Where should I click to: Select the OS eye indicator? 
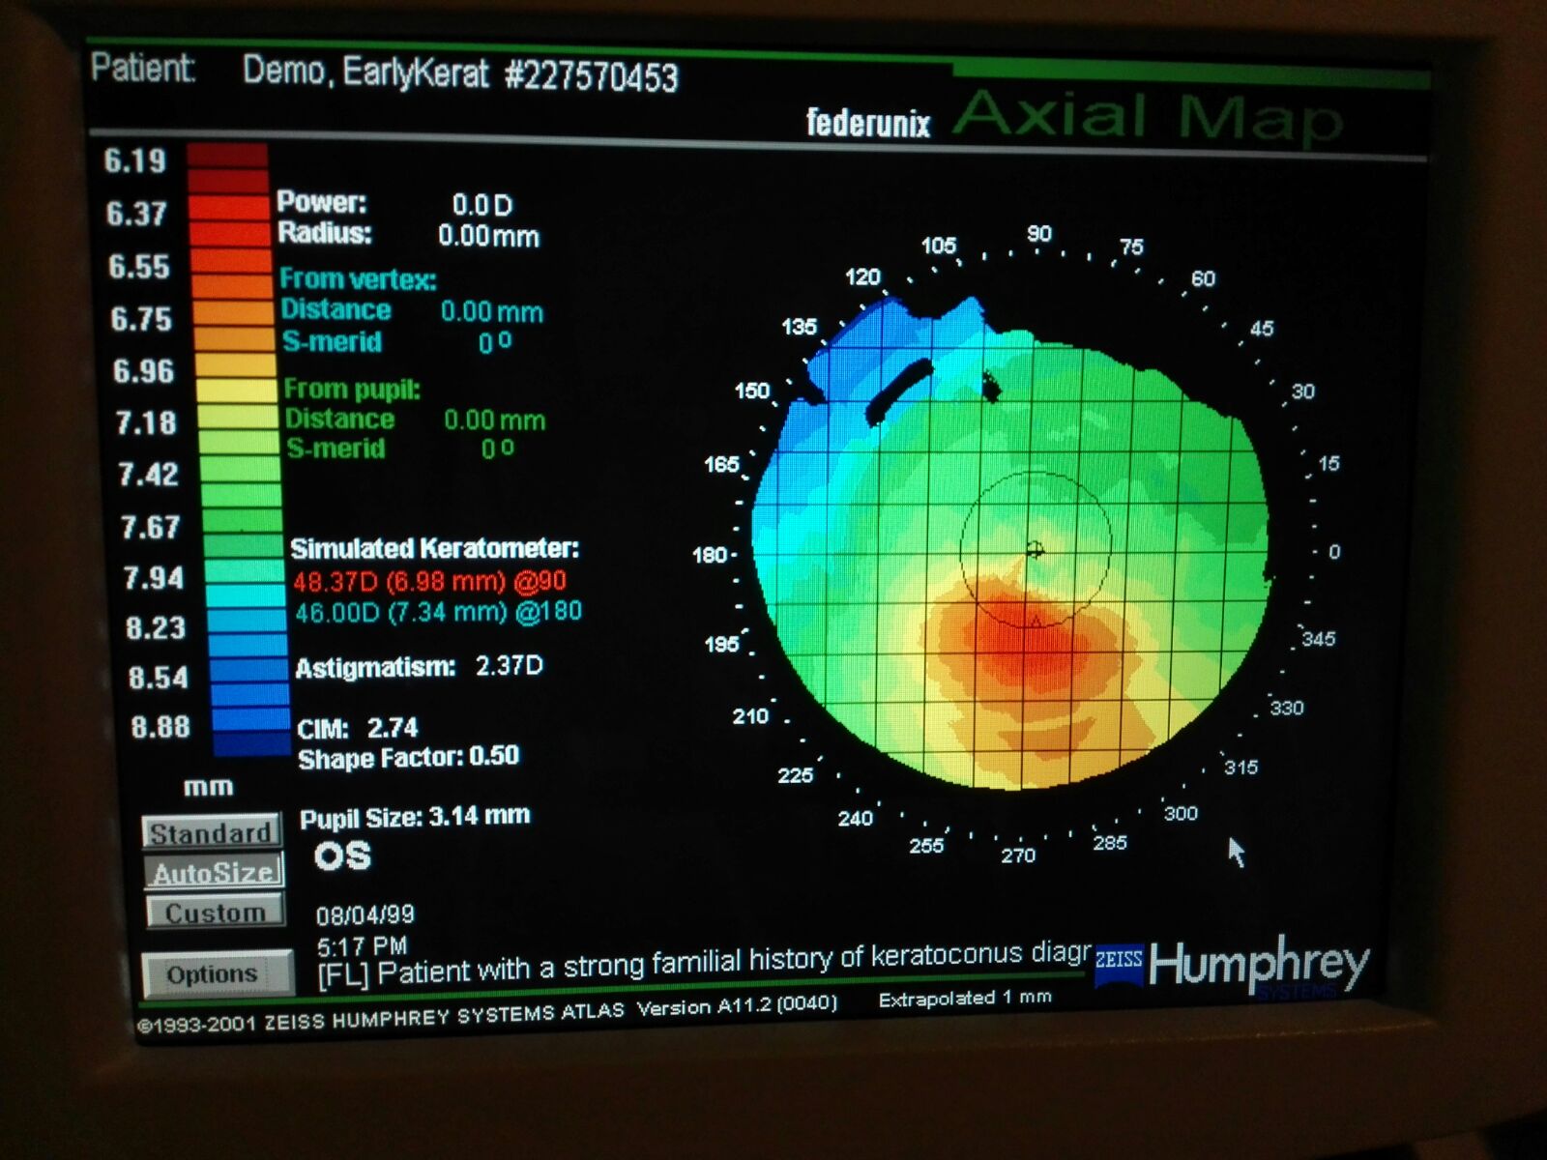pyautogui.click(x=342, y=856)
